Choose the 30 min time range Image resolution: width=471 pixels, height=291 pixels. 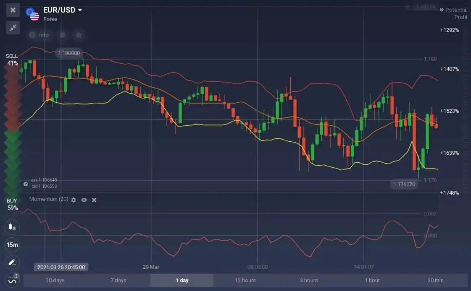pos(435,281)
